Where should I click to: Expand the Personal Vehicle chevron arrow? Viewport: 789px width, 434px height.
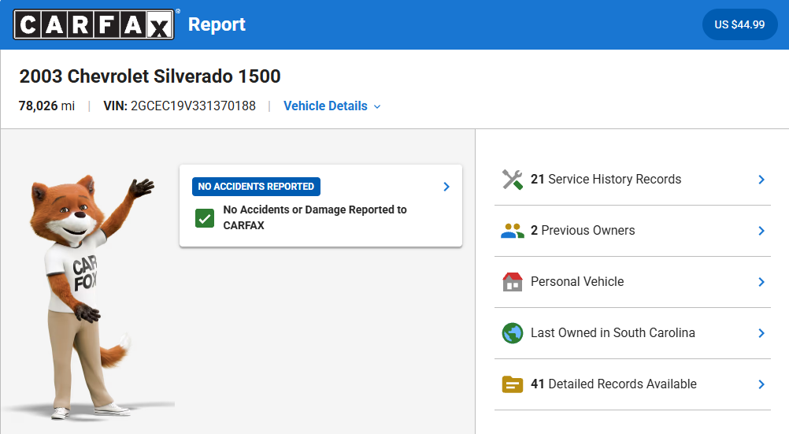click(x=761, y=282)
